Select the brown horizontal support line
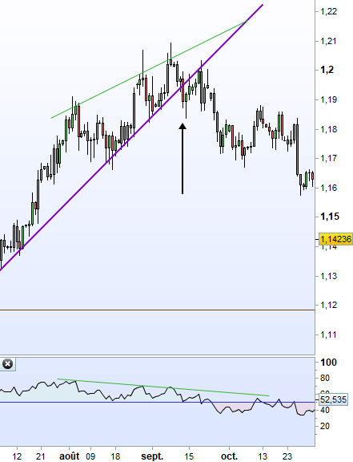Screen dimensions: 353x462 coord(158,310)
